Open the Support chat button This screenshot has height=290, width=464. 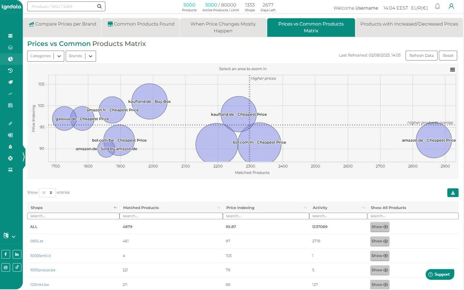point(440,274)
